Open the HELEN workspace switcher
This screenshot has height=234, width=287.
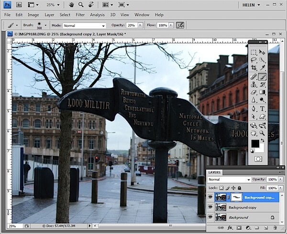point(251,5)
